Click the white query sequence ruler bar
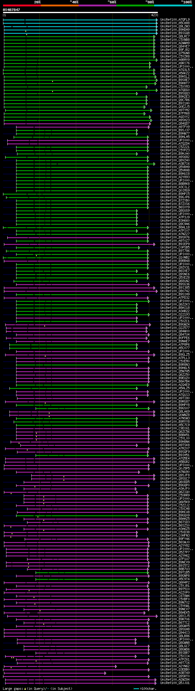Screen dimensions: 195x691 coord(80,13)
